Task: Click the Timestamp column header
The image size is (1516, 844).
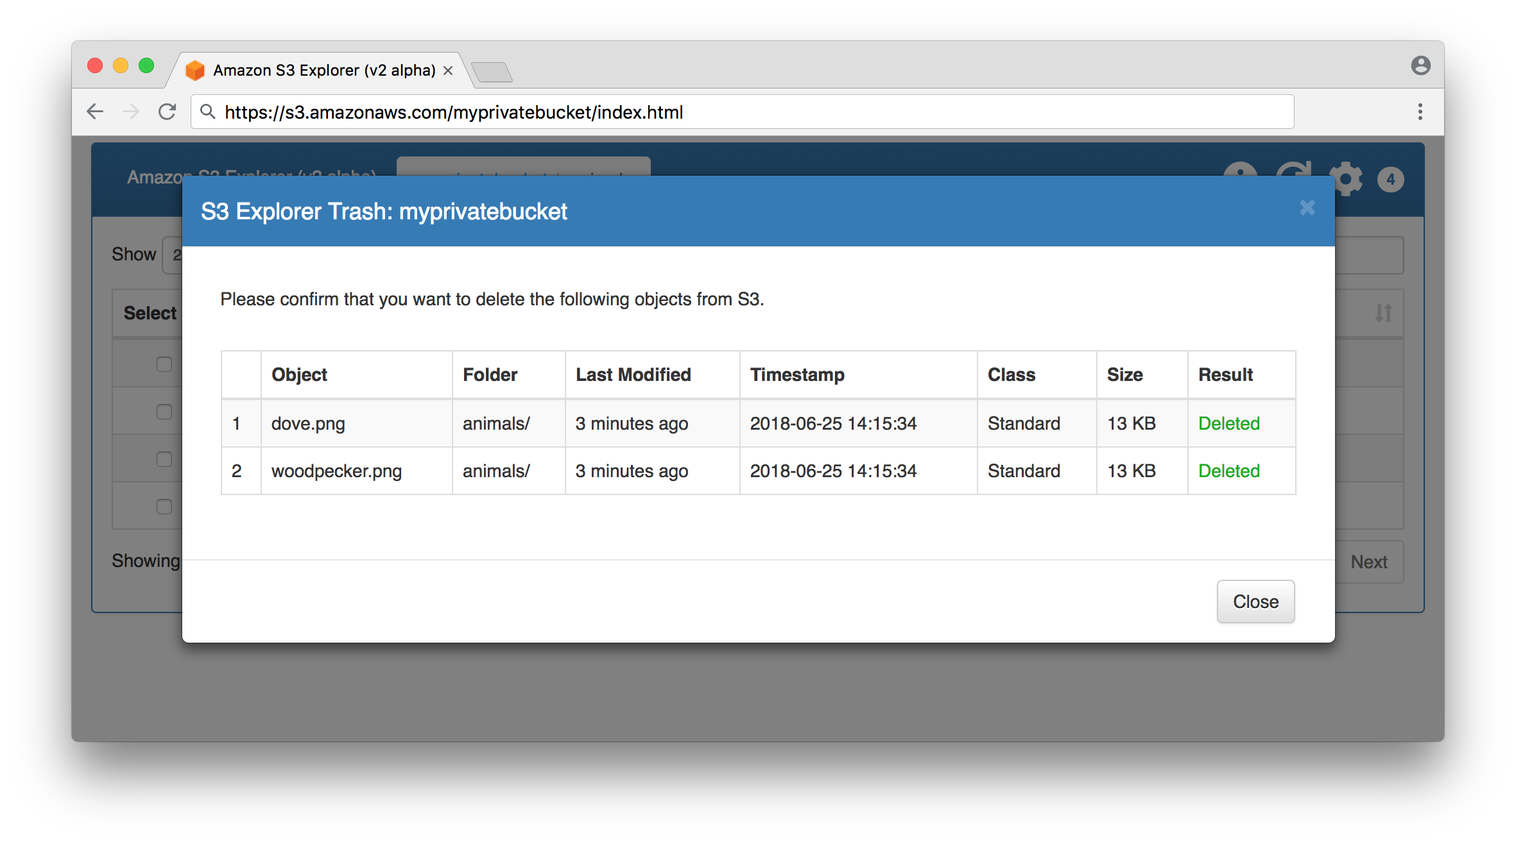Action: pyautogui.click(x=797, y=375)
